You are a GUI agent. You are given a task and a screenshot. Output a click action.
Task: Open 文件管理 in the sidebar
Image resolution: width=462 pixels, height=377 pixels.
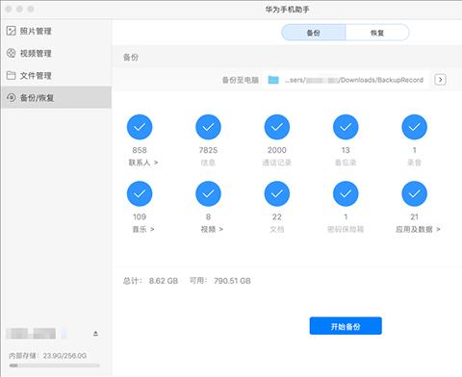pyautogui.click(x=56, y=75)
